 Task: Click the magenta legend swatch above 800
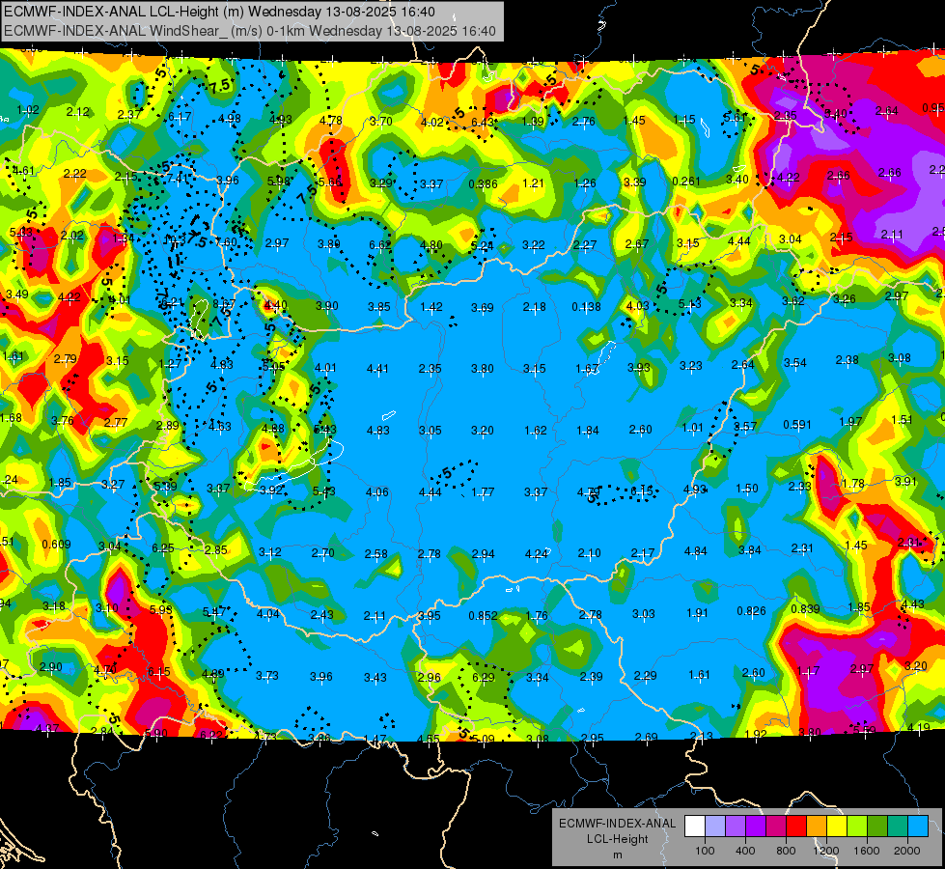776,827
